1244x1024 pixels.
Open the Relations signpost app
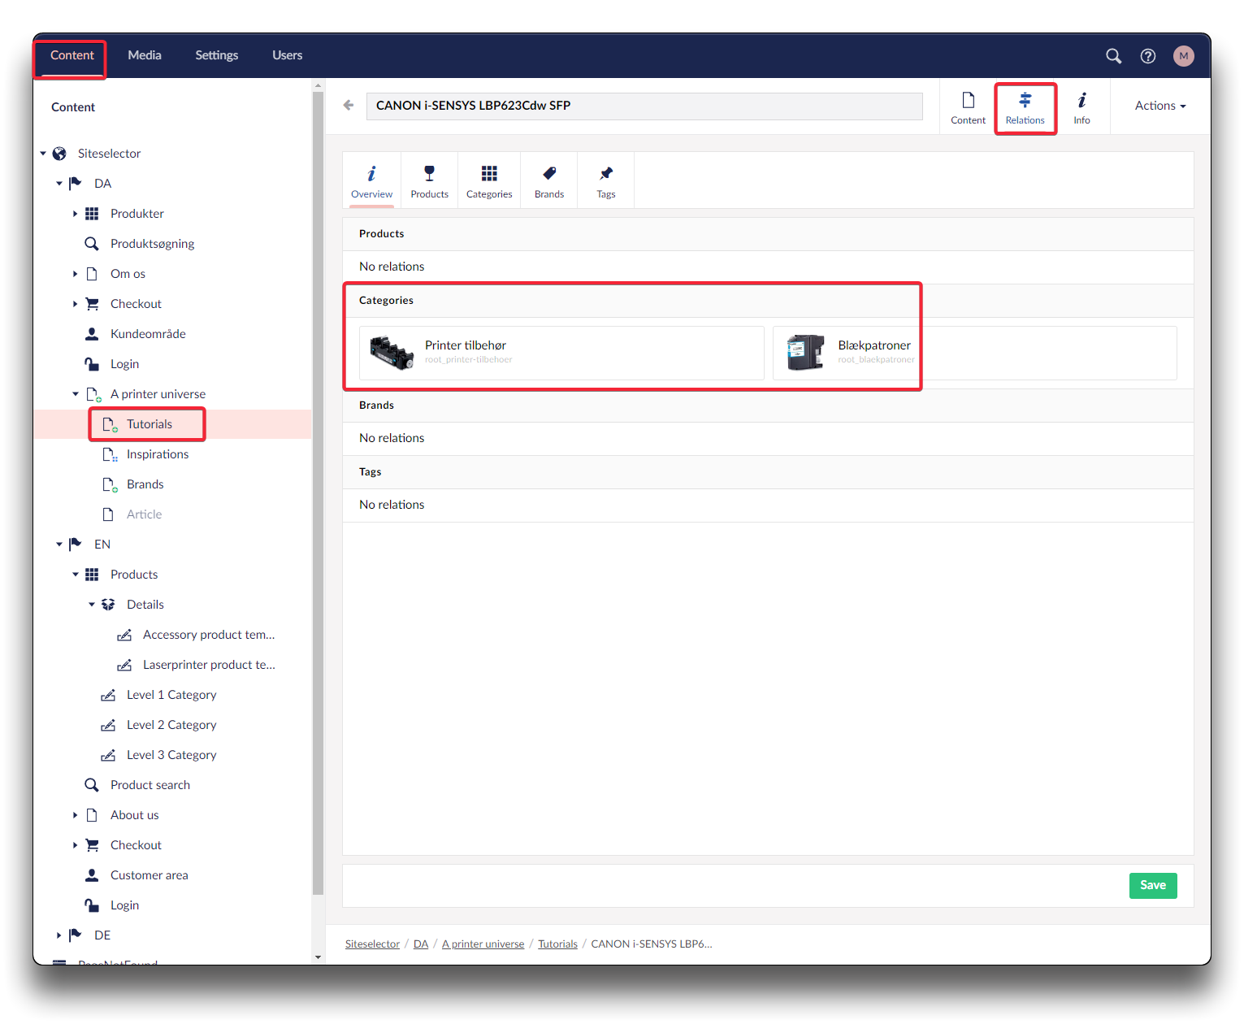pos(1025,107)
